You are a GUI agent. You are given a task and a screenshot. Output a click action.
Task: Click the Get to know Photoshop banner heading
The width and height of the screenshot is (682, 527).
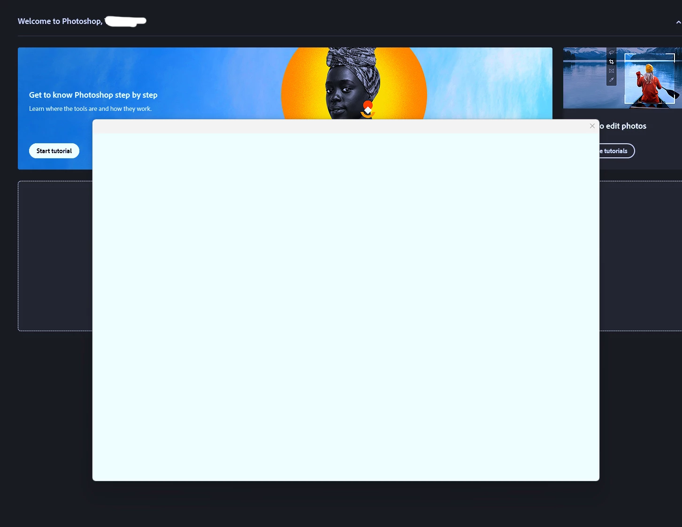point(93,95)
